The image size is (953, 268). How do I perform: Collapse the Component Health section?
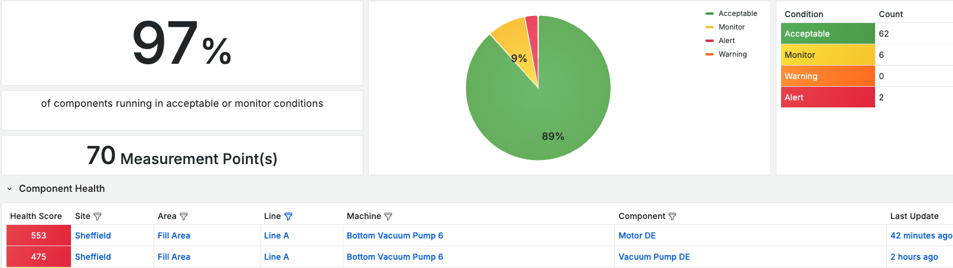(x=9, y=189)
